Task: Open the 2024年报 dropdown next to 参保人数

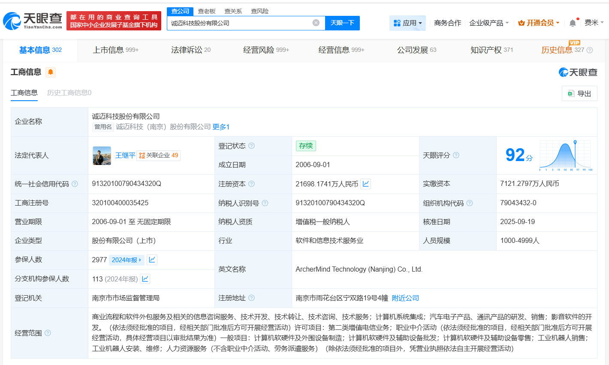Action: click(126, 260)
